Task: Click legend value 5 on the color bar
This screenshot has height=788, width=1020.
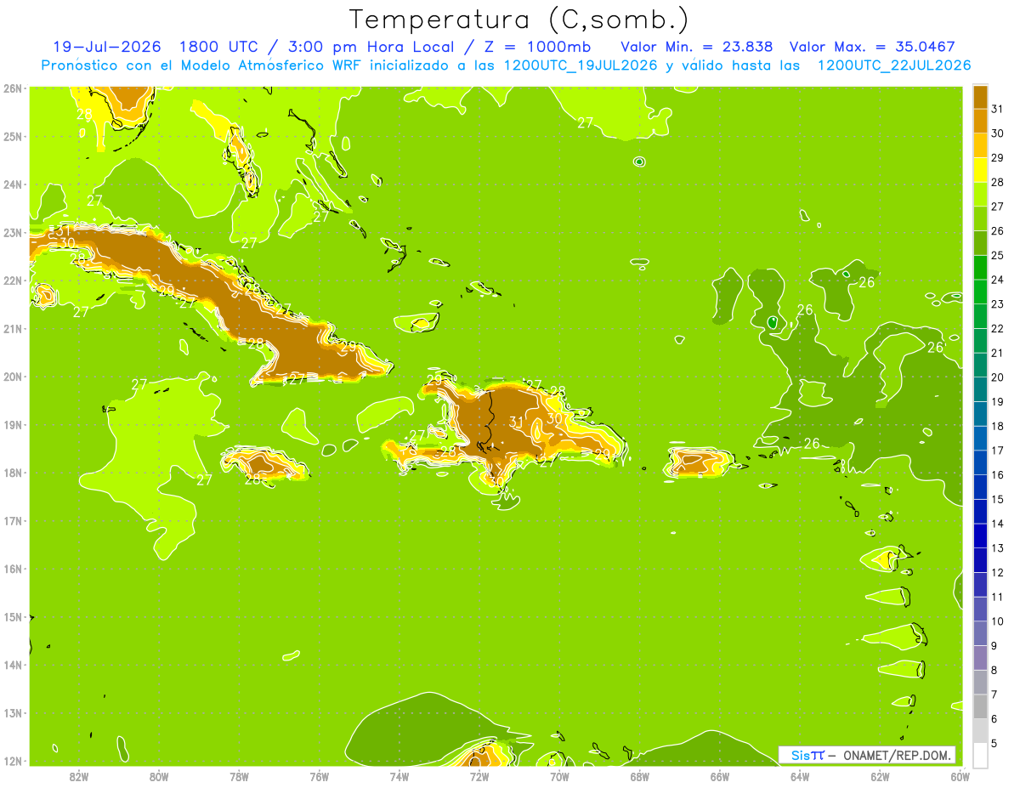Action: pos(994,744)
